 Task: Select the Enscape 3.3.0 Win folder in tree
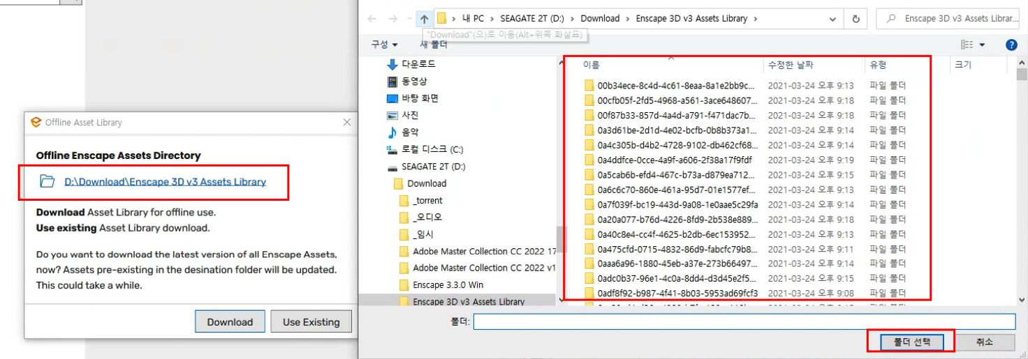pyautogui.click(x=448, y=284)
